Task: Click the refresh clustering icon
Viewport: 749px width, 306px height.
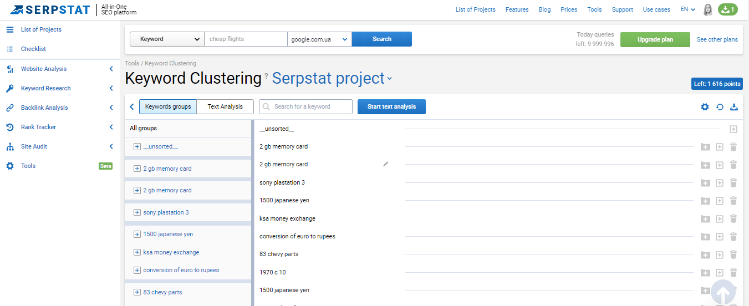Action: pyautogui.click(x=720, y=107)
